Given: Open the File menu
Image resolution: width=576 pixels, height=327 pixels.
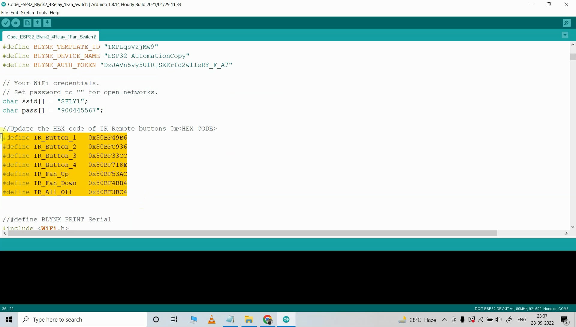Looking at the screenshot, I should point(4,13).
